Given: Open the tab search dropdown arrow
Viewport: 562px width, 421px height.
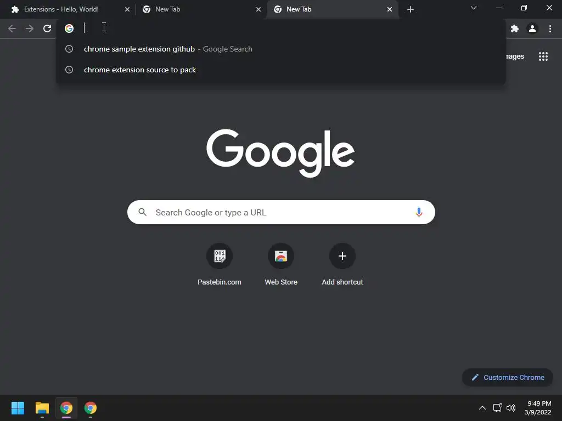Looking at the screenshot, I should point(474,8).
